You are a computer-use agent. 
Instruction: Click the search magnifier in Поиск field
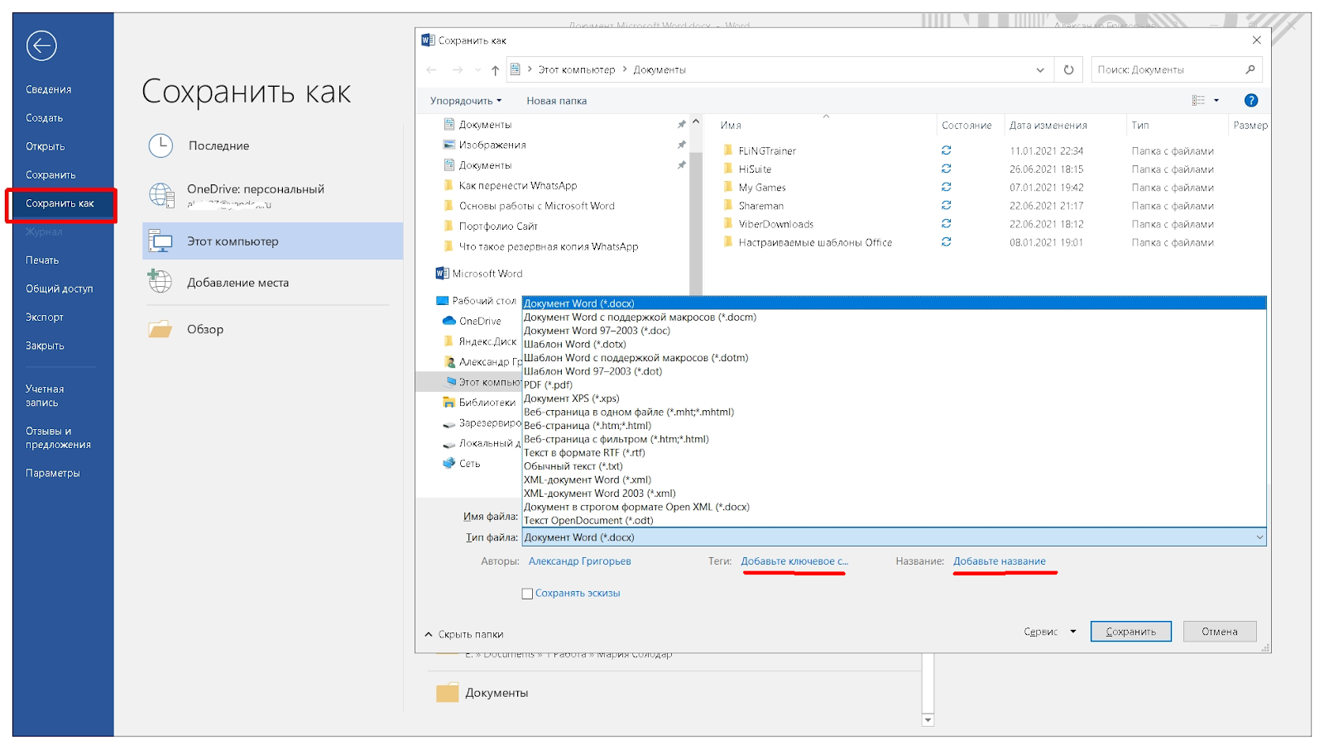[1250, 70]
